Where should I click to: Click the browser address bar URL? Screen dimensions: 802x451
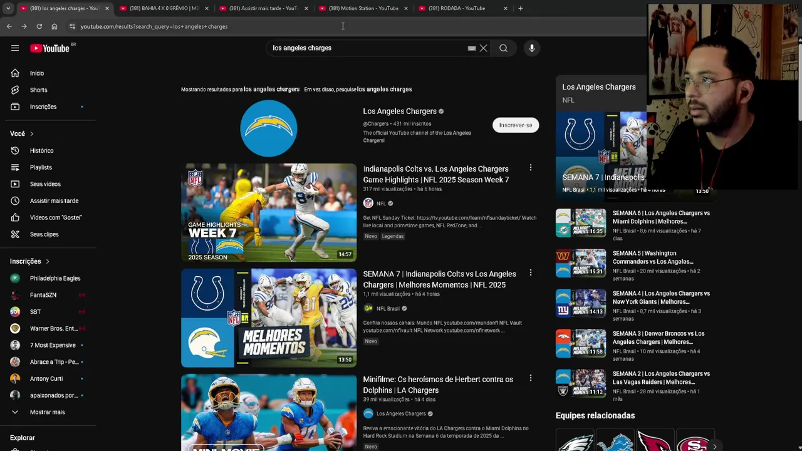pyautogui.click(x=154, y=26)
